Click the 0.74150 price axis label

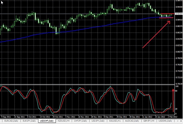click(x=179, y=71)
